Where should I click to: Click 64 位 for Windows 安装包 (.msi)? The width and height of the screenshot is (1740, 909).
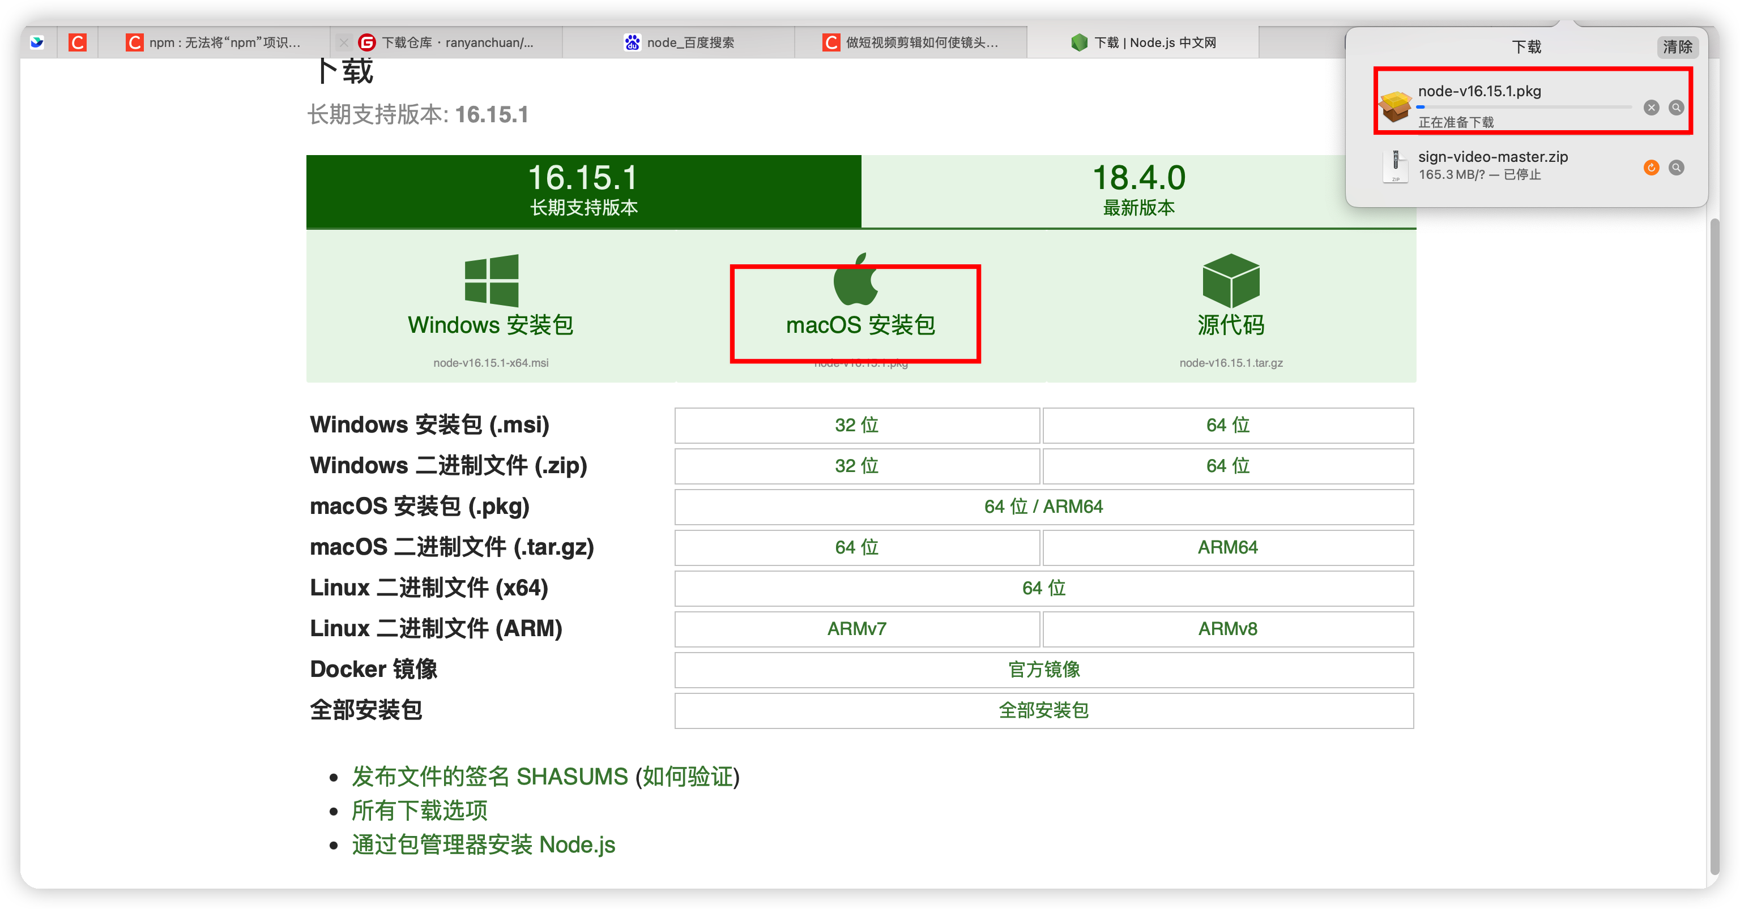pos(1227,425)
